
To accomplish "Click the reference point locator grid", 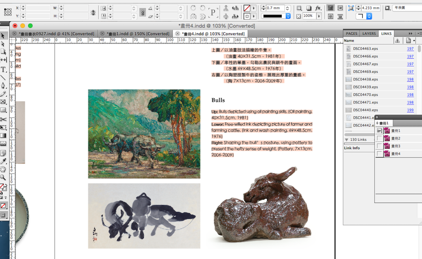I will (8, 12).
